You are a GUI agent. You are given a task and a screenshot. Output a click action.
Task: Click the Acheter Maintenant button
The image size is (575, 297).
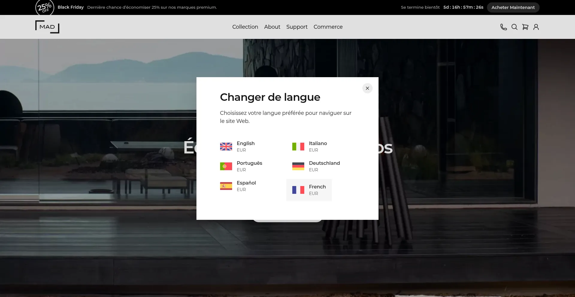pyautogui.click(x=513, y=7)
